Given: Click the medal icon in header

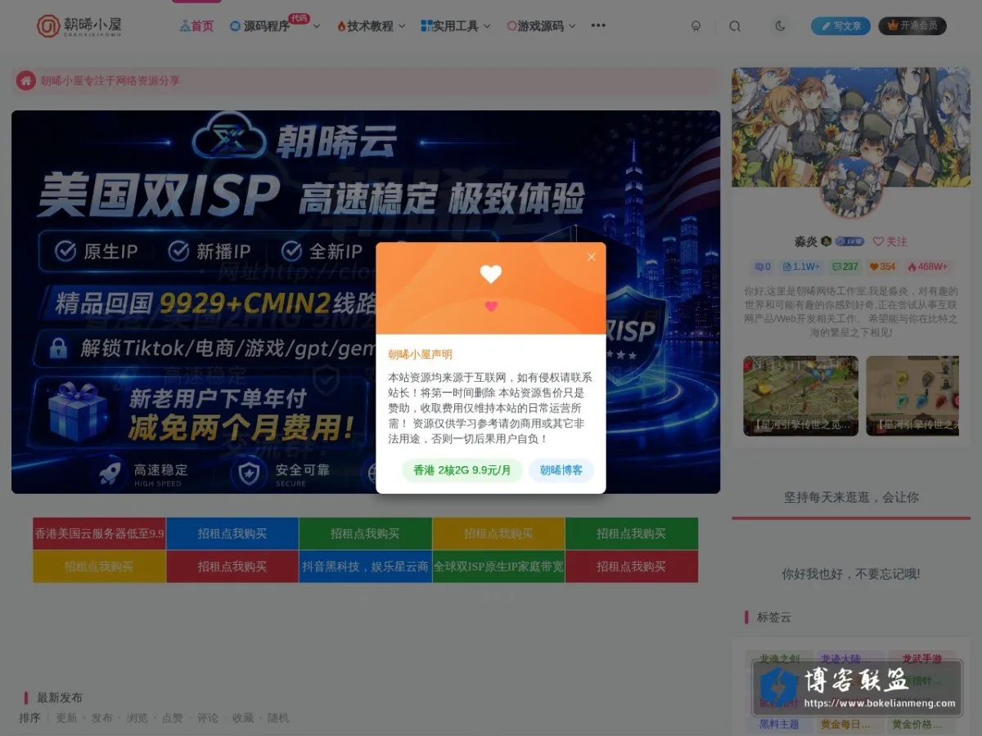Looking at the screenshot, I should [696, 26].
